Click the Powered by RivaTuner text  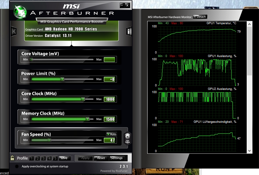pos(114,171)
